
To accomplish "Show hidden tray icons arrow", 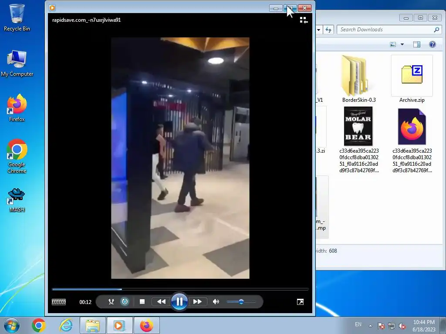I will (x=370, y=325).
